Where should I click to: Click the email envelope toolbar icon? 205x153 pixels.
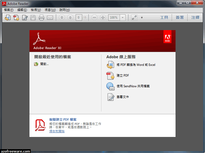50,18
